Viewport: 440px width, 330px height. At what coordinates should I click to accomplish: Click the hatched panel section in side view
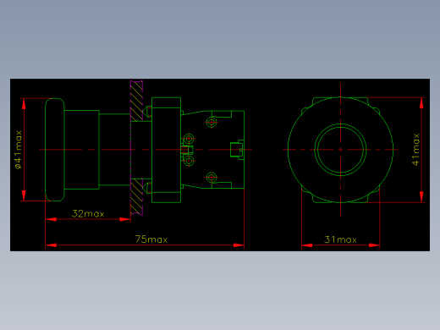(136, 148)
